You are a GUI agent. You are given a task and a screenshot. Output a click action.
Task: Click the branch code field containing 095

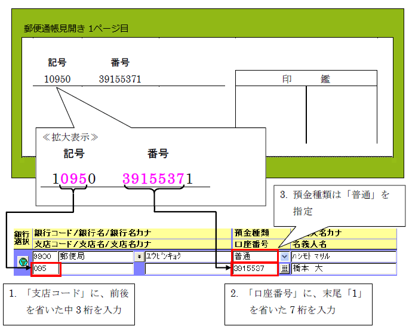coord(46,269)
